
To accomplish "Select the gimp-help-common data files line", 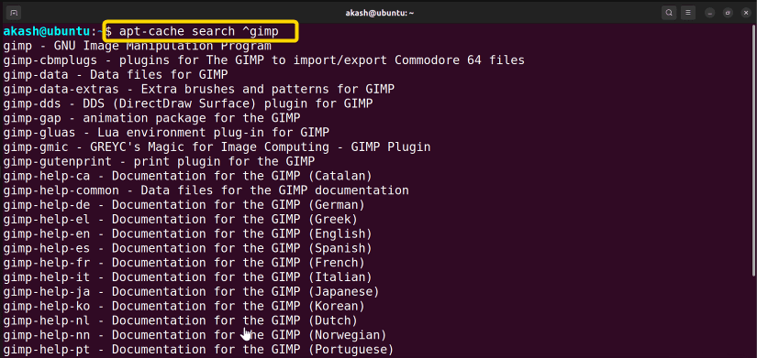I will [x=206, y=190].
